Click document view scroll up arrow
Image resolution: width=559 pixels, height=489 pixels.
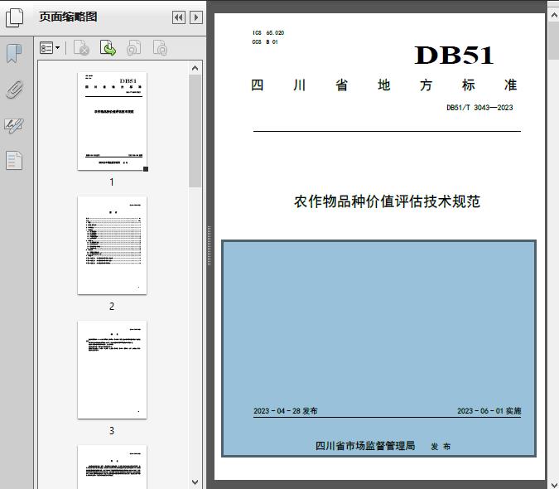tap(554, 16)
